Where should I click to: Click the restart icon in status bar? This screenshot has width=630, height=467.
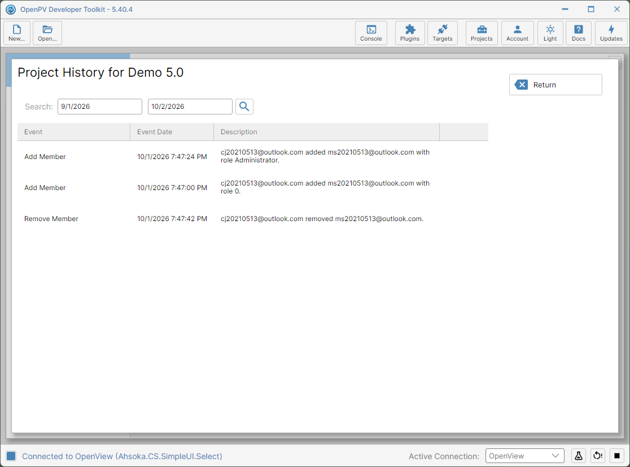598,456
